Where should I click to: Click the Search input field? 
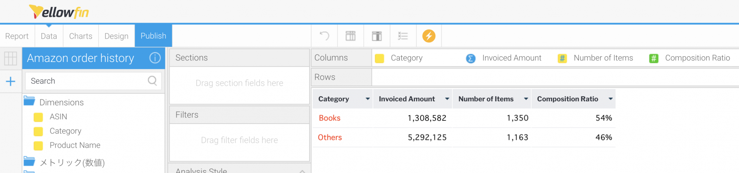tap(93, 81)
